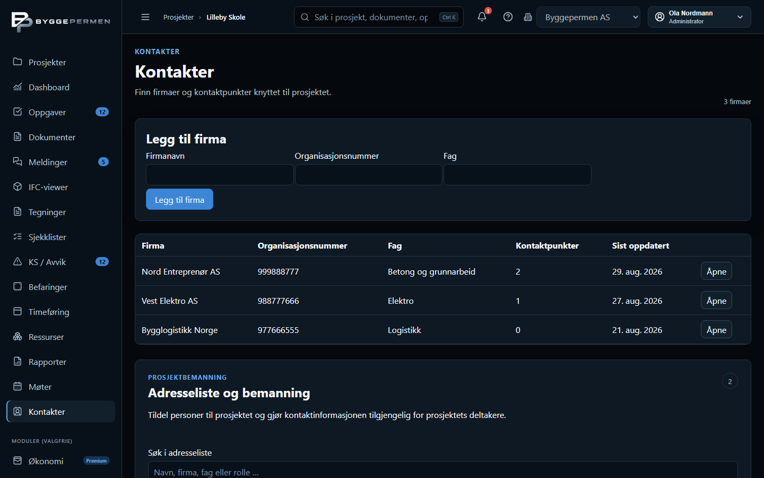This screenshot has width=764, height=478.
Task: Open the Prosjekter folder icon in sidebar
Action: 18,62
